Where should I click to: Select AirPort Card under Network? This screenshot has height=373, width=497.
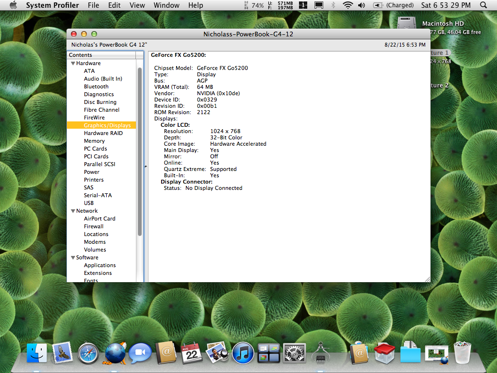point(99,219)
